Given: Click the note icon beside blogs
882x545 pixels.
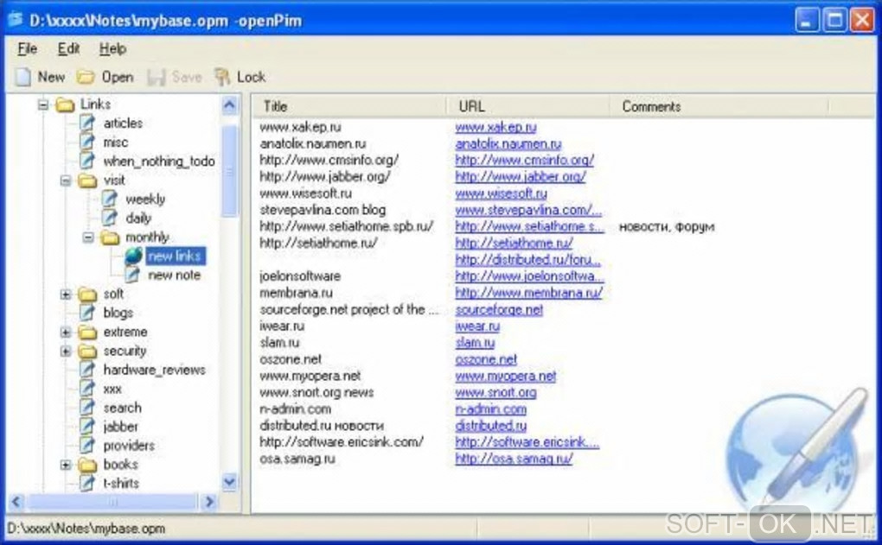Looking at the screenshot, I should coord(86,313).
